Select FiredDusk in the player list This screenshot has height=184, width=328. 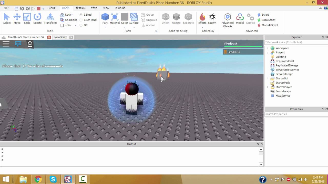click(243, 52)
